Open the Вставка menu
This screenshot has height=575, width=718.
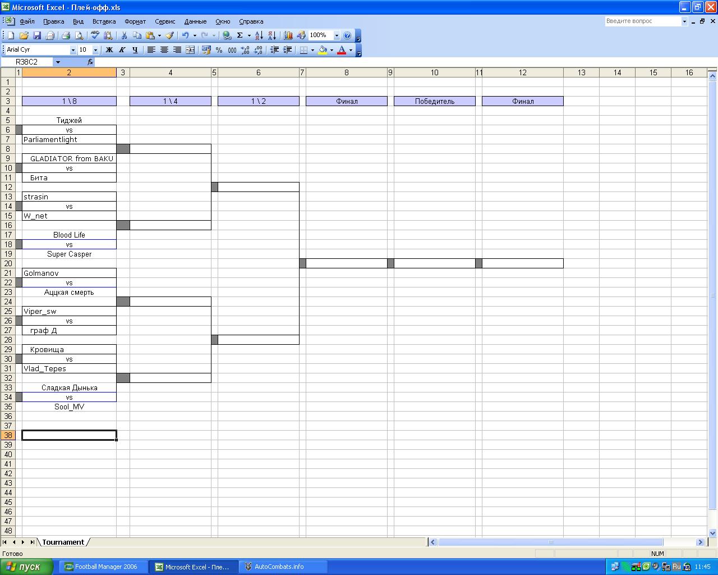point(104,21)
